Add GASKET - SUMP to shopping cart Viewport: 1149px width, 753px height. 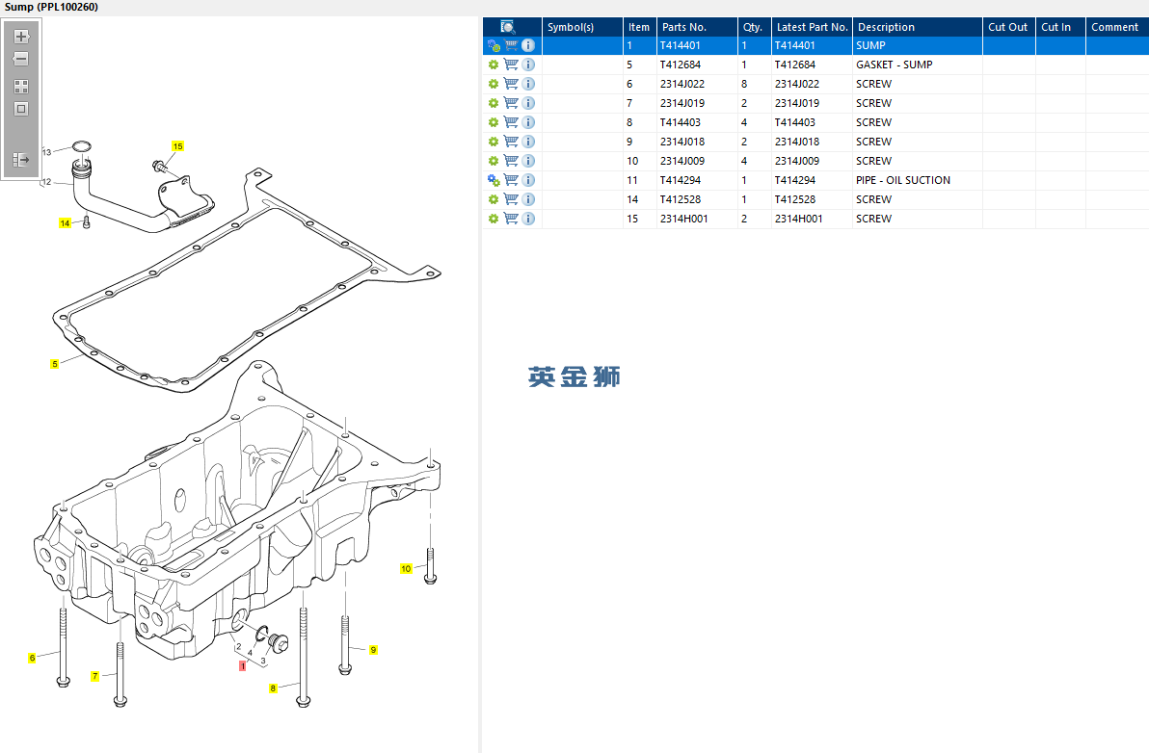tap(511, 65)
